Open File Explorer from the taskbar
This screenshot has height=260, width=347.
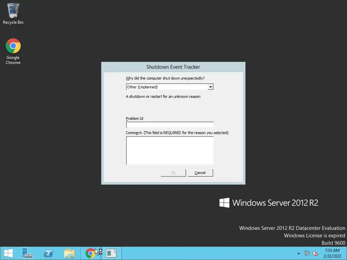69,253
